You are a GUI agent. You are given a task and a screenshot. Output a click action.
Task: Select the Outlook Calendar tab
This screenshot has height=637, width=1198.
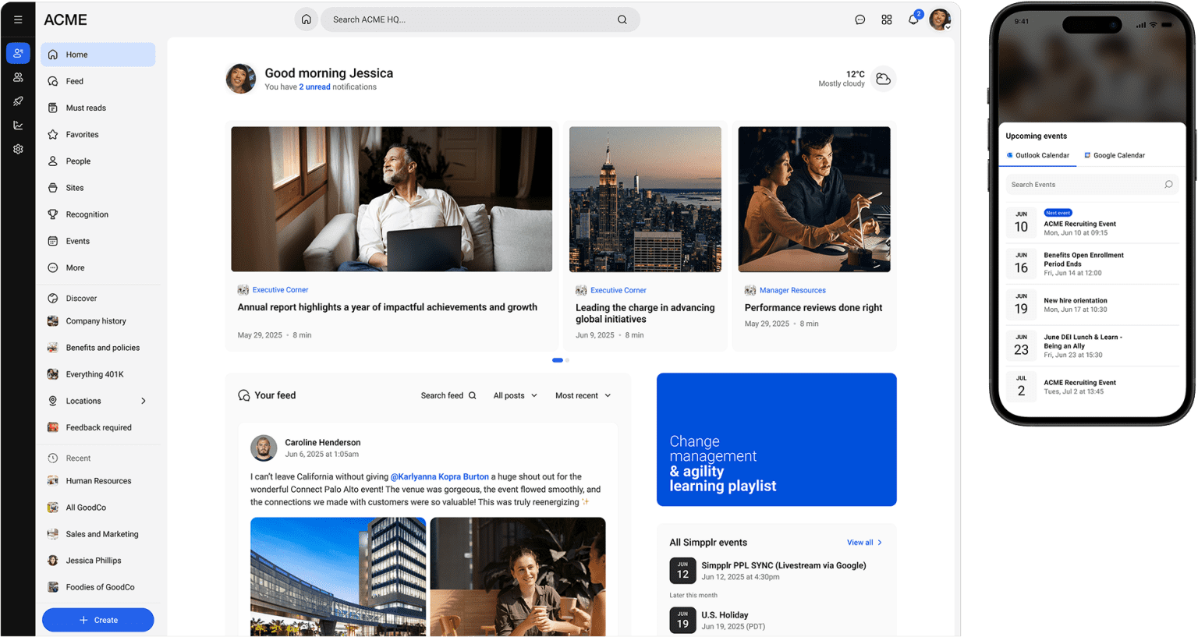1037,155
